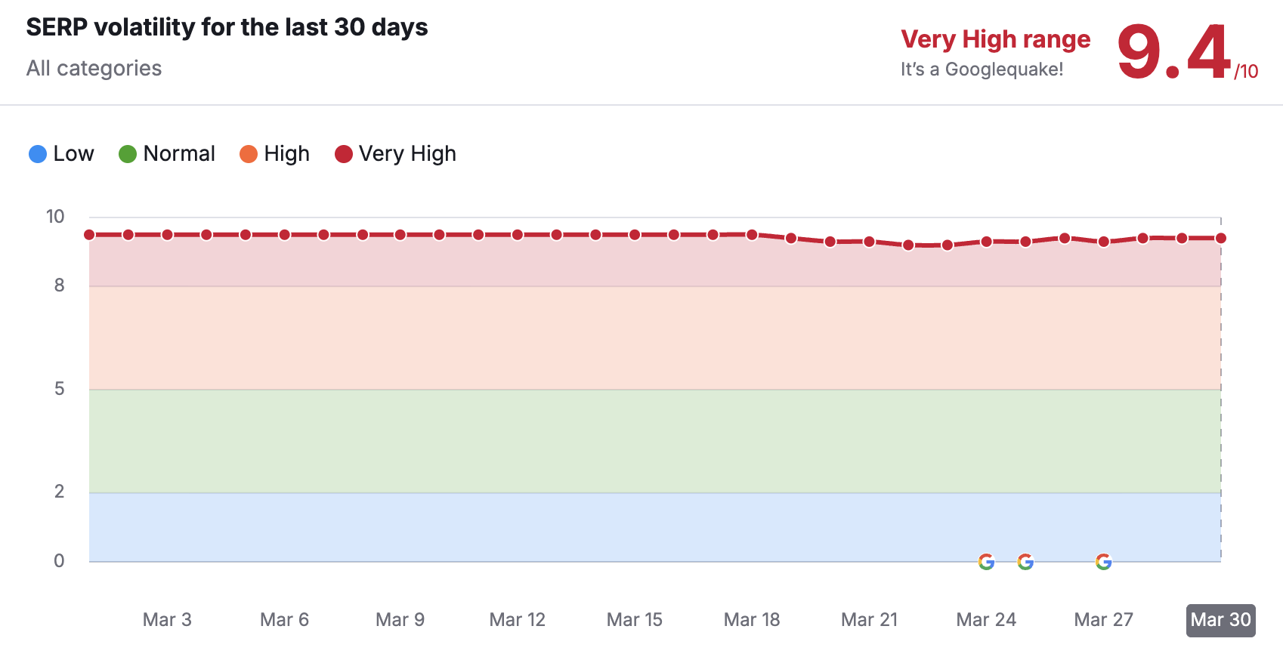Select the Mar 15 data point

(635, 235)
